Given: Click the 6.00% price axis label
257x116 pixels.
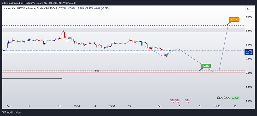Looking at the screenshot, I should [249, 101].
